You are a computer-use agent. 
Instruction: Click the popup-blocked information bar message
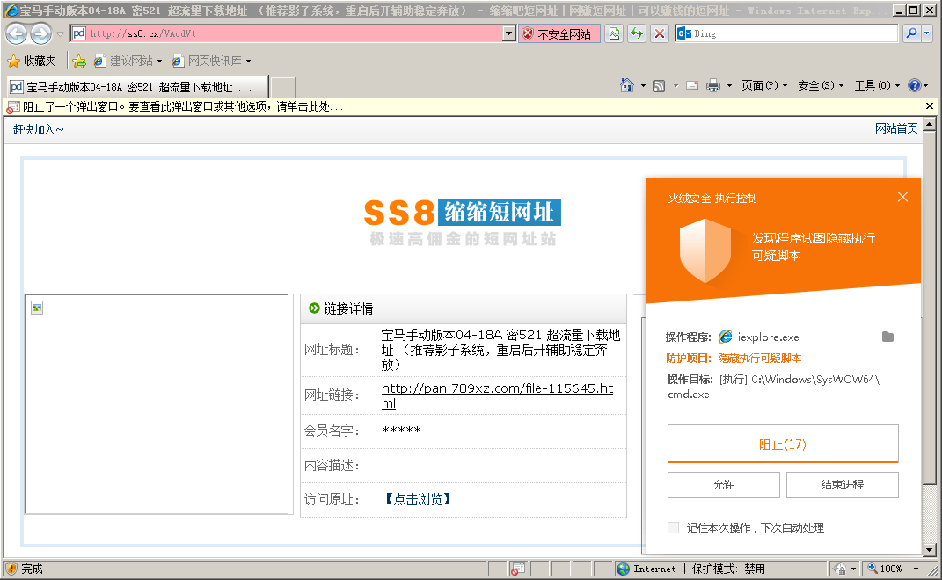click(x=183, y=106)
